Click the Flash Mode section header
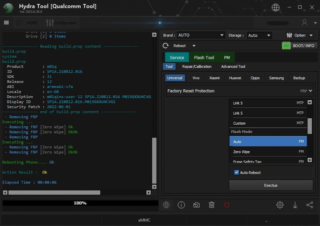 click(x=241, y=132)
